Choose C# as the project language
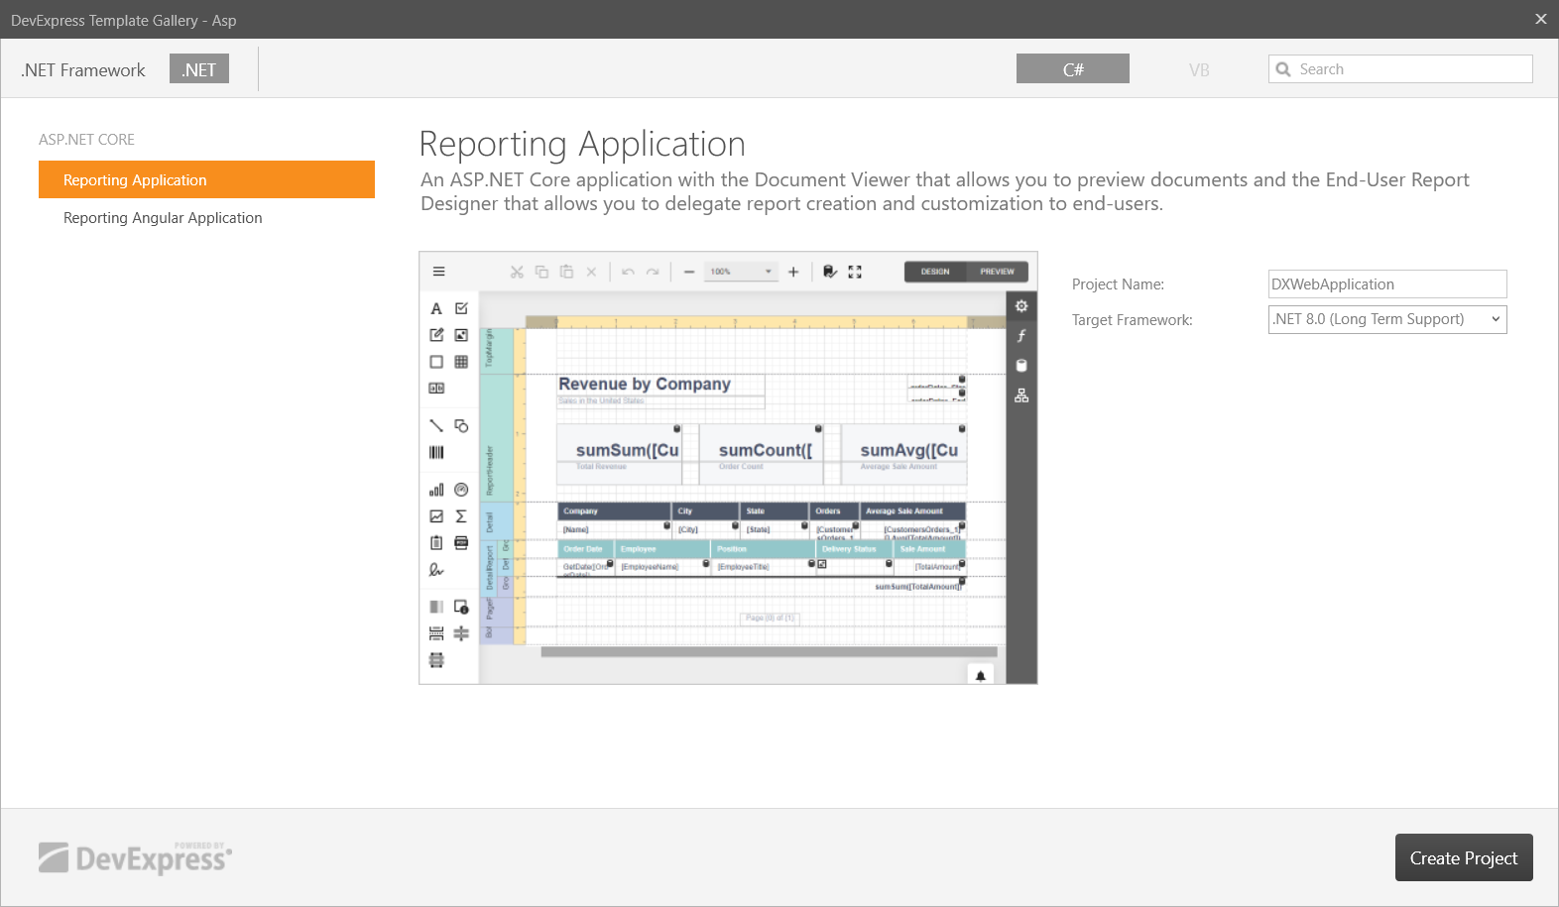1559x907 pixels. point(1073,69)
